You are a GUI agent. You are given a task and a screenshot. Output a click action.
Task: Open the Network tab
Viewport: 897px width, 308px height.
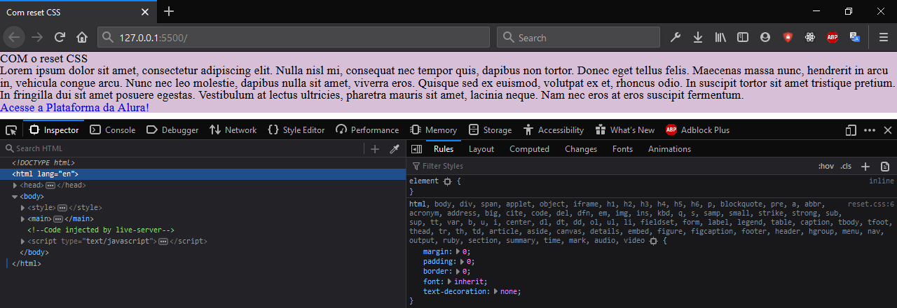point(233,130)
